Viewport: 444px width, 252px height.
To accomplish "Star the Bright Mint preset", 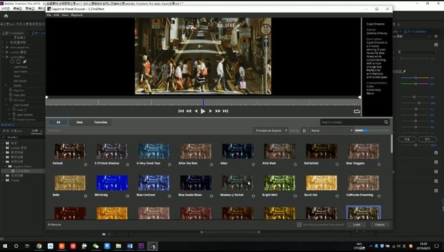I will tap(295, 196).
